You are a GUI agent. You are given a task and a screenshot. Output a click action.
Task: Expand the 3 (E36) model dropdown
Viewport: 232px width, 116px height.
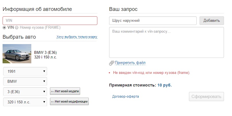pos(25,92)
